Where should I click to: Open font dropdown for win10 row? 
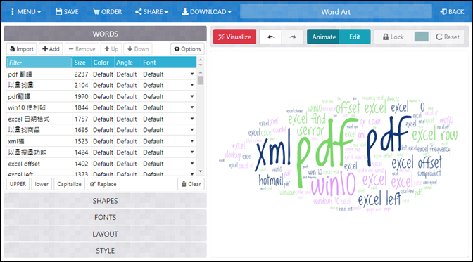pos(192,107)
